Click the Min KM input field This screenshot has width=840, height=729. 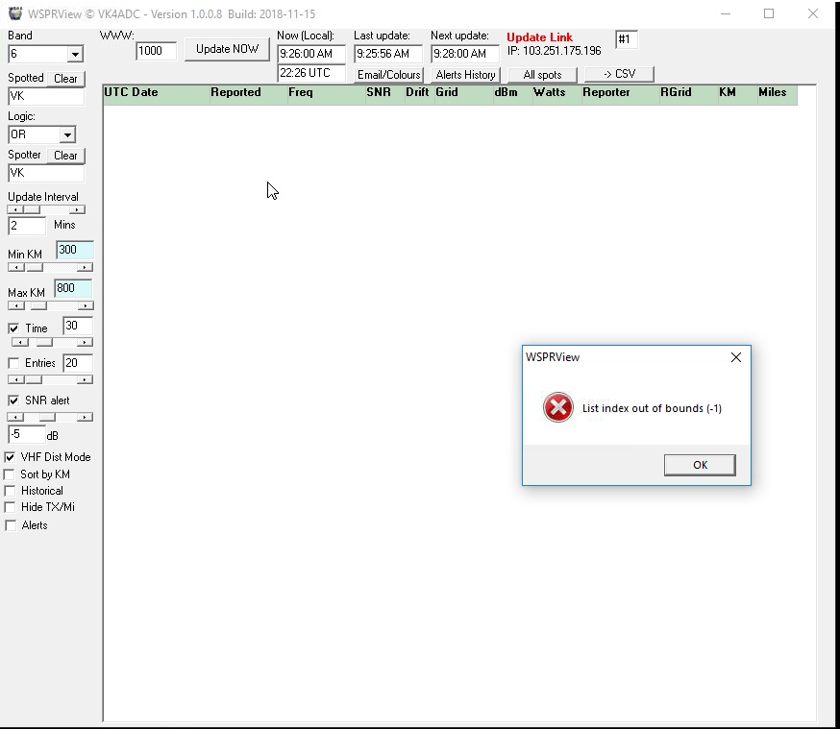pyautogui.click(x=74, y=251)
